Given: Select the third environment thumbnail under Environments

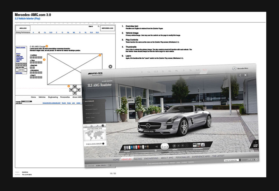Looking at the screenshot, I should [x=203, y=144].
